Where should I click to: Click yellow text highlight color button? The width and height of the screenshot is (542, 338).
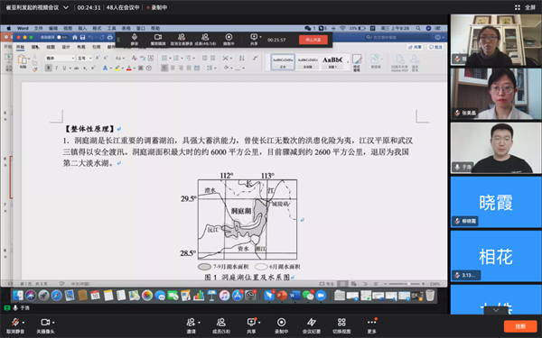coord(117,68)
